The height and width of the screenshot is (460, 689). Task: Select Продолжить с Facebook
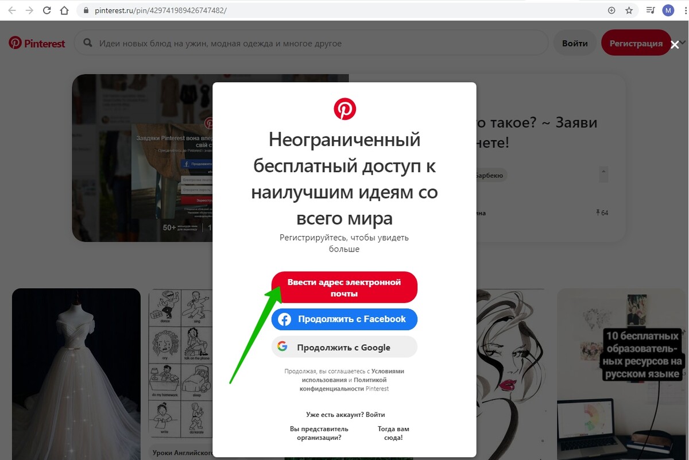click(344, 319)
